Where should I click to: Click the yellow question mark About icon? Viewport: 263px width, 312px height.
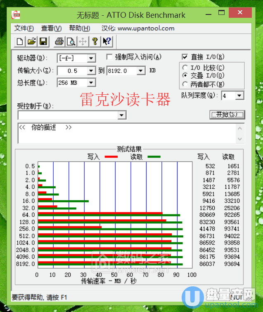coord(95,41)
